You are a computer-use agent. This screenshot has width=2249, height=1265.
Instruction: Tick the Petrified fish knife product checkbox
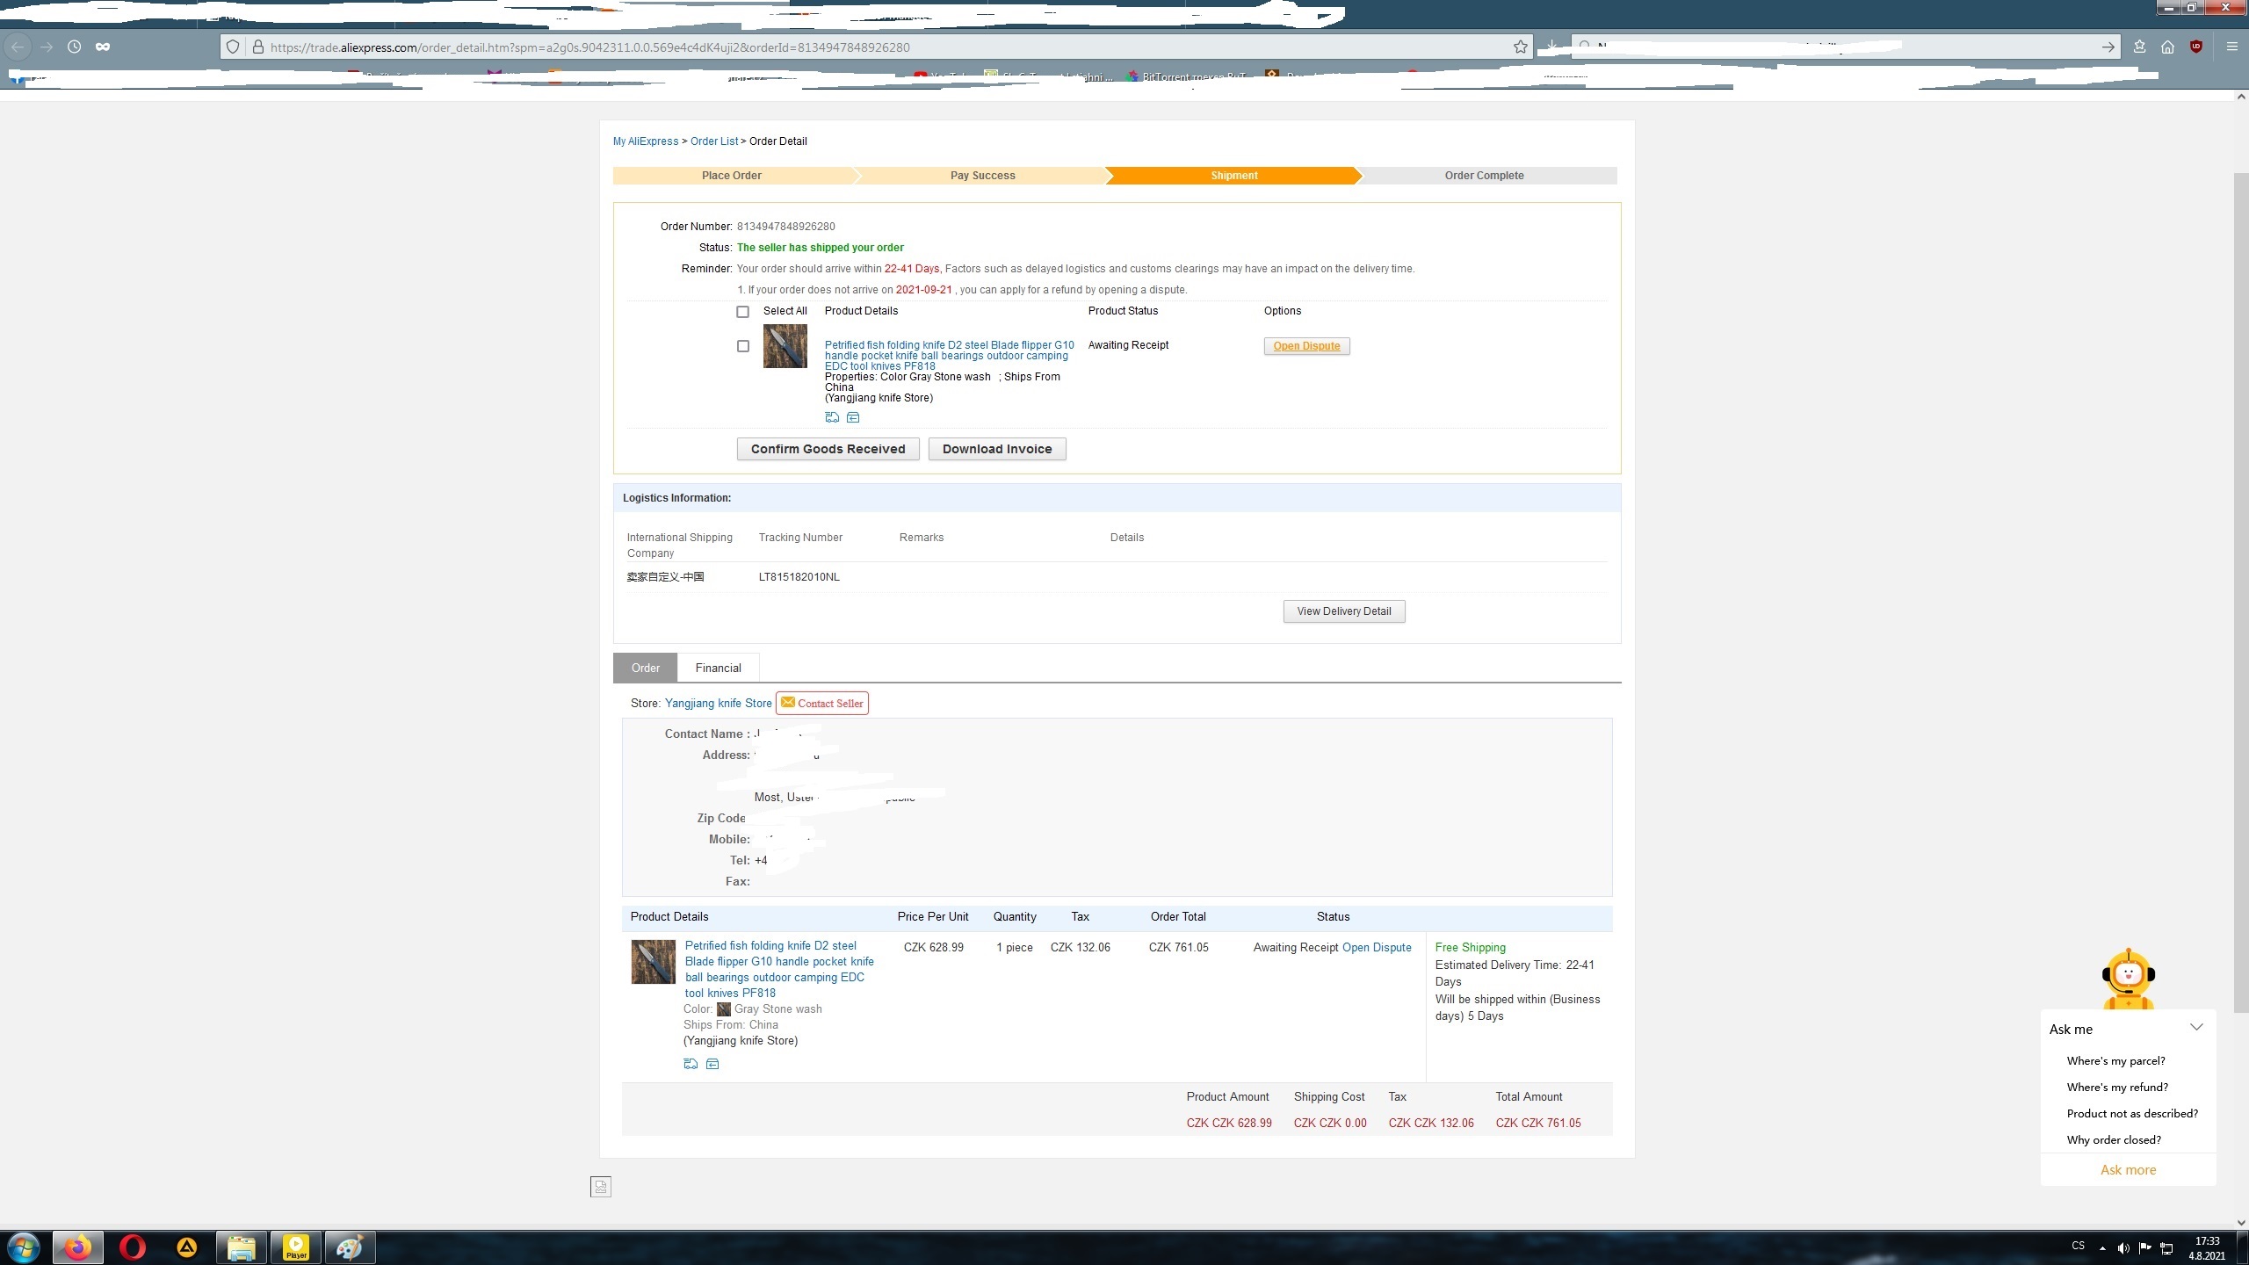(743, 346)
